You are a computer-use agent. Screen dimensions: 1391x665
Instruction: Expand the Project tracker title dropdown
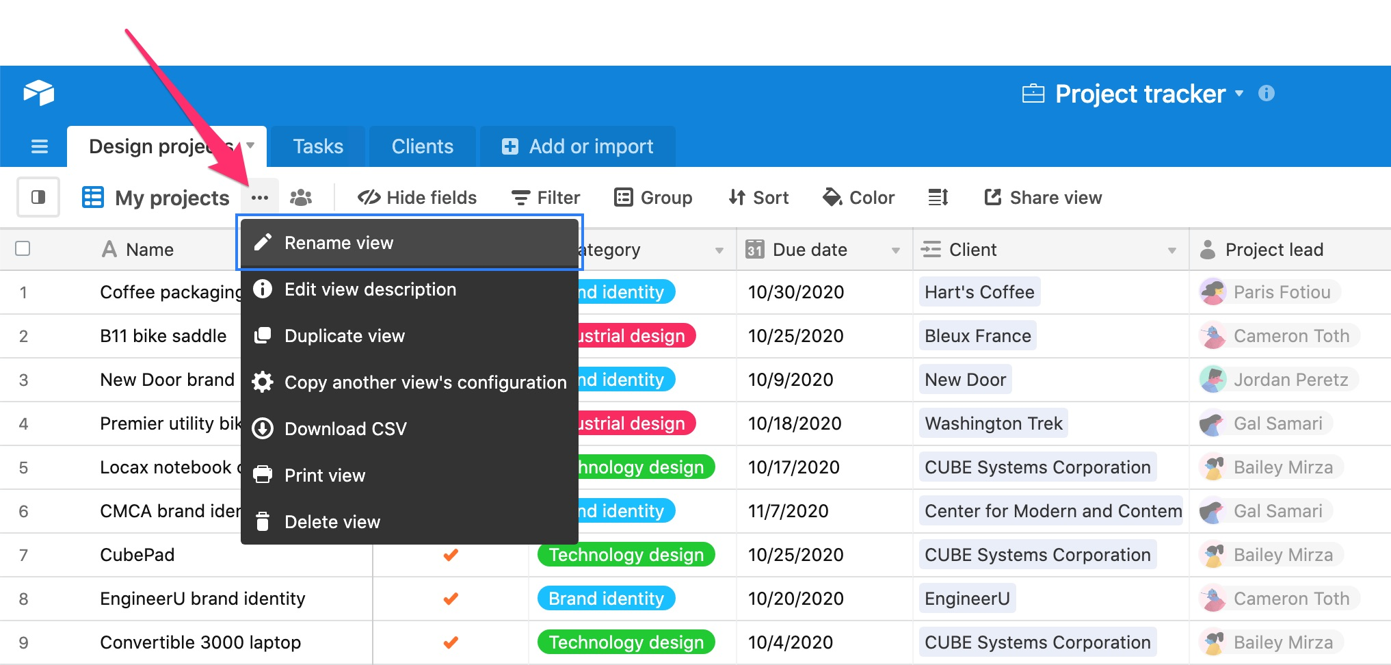point(1239,93)
